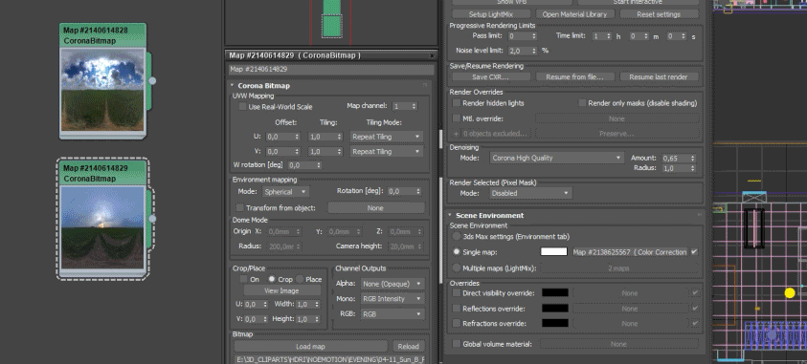This screenshot has width=807, height=364.
Task: Toggle the checkbox after Single map slot
Action: 695,252
